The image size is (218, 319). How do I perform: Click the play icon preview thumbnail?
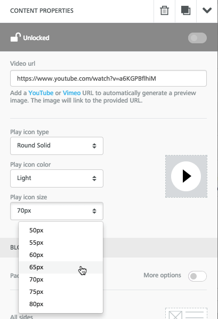coord(186,176)
